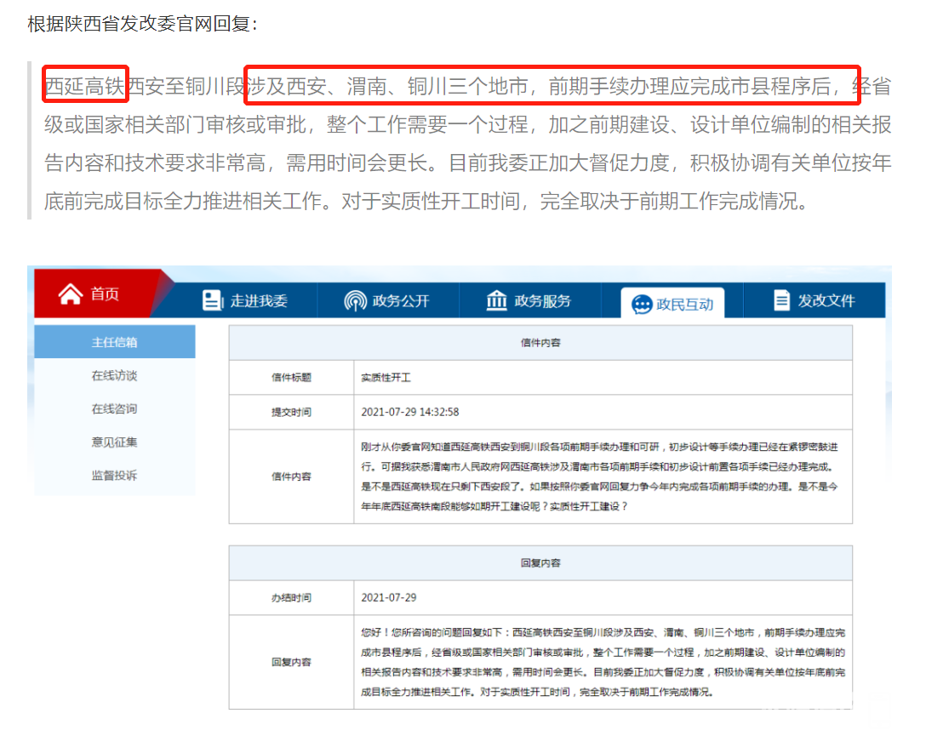Viewport: 926px width, 753px height.
Task: Click the 信件内容 section header bar
Action: tap(540, 343)
